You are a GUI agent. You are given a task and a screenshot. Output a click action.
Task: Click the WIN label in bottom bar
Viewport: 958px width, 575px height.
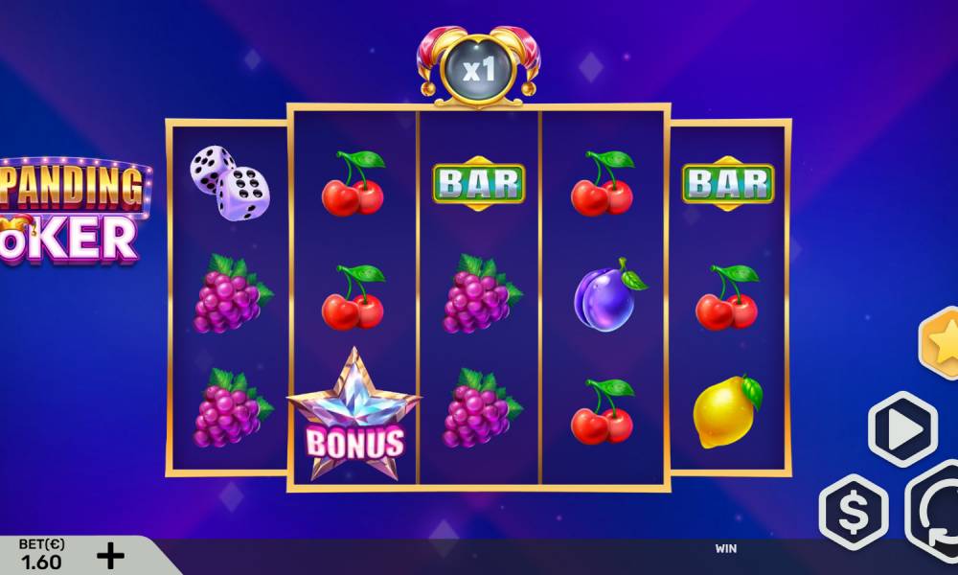(x=726, y=549)
